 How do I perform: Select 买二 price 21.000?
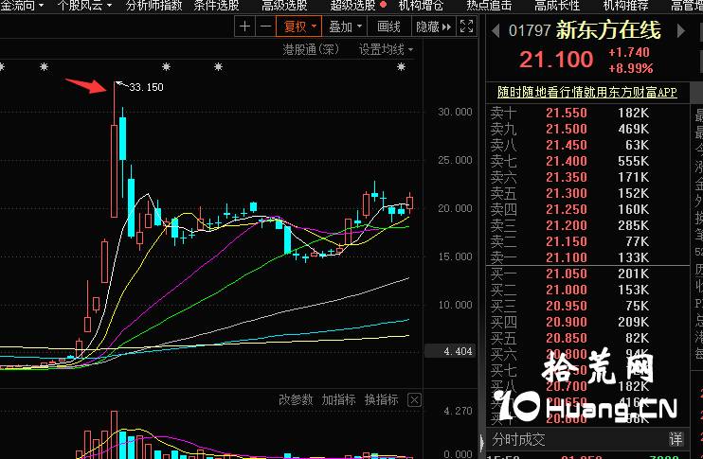pos(567,290)
